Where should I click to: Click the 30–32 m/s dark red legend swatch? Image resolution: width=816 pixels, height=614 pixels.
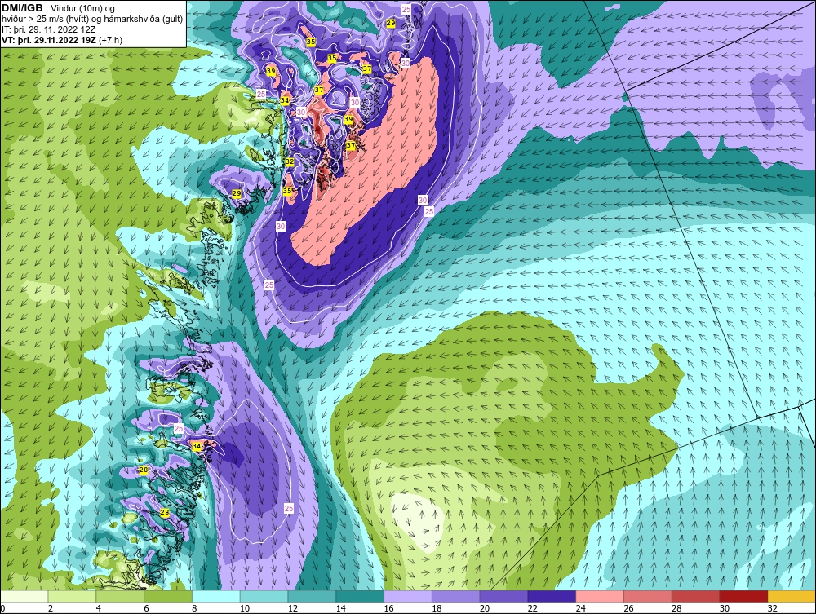743,596
